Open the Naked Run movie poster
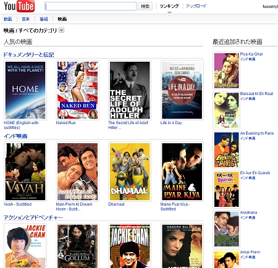The image size is (278, 268). coord(78,90)
